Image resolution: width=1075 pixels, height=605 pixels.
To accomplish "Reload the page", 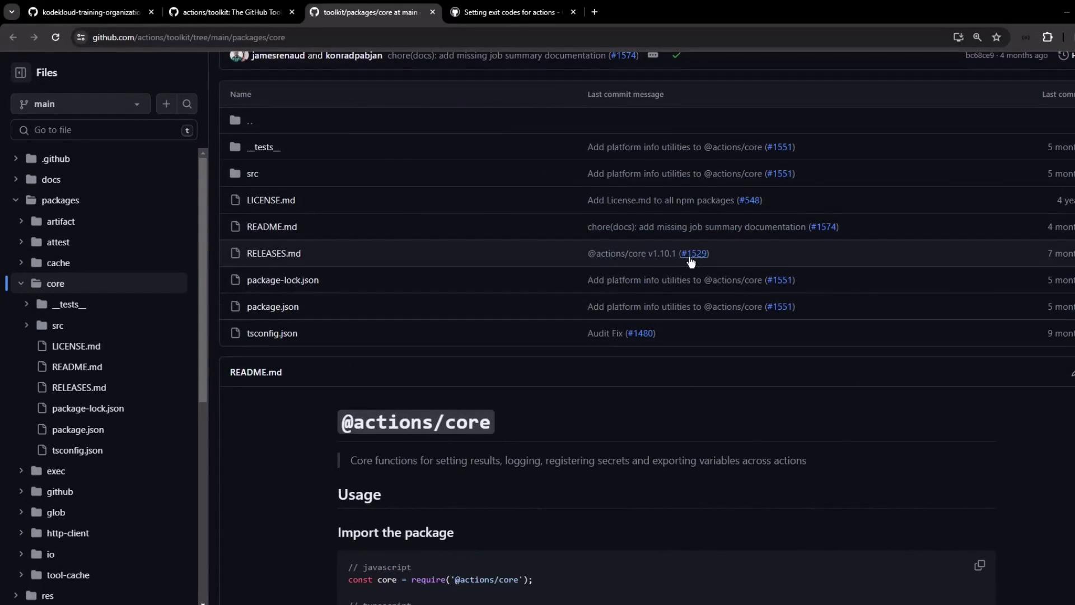I will [55, 37].
